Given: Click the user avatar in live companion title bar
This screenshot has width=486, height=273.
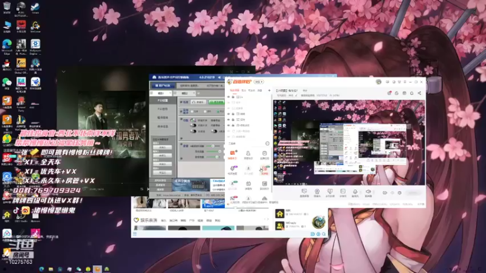Looking at the screenshot, I should (378, 82).
